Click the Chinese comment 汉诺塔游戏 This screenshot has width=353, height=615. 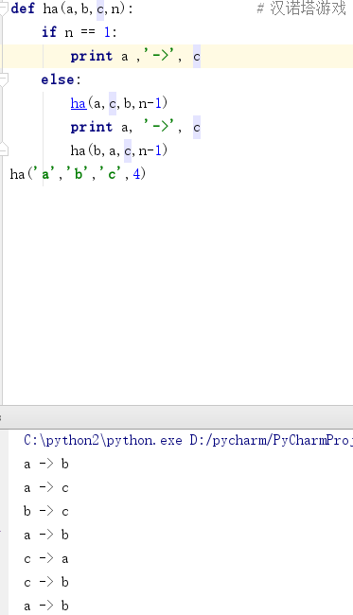click(308, 9)
